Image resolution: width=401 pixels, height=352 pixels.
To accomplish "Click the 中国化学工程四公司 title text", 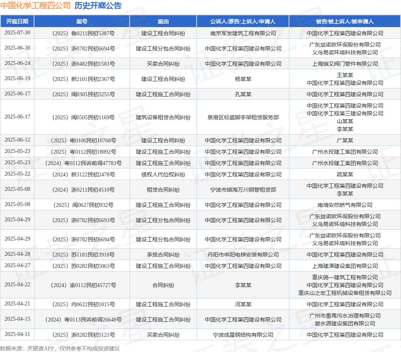I will (x=36, y=5).
